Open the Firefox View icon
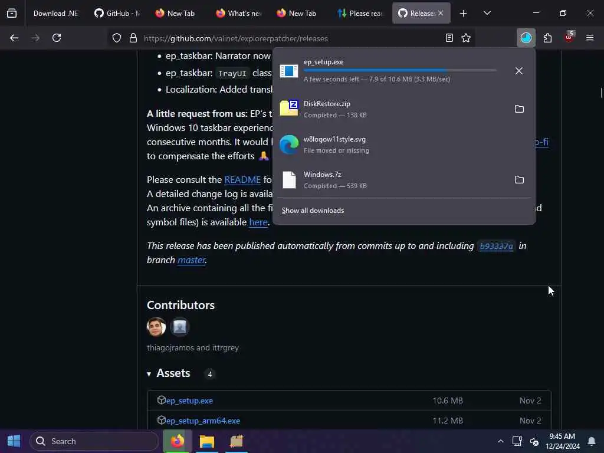The height and width of the screenshot is (453, 604). (12, 14)
